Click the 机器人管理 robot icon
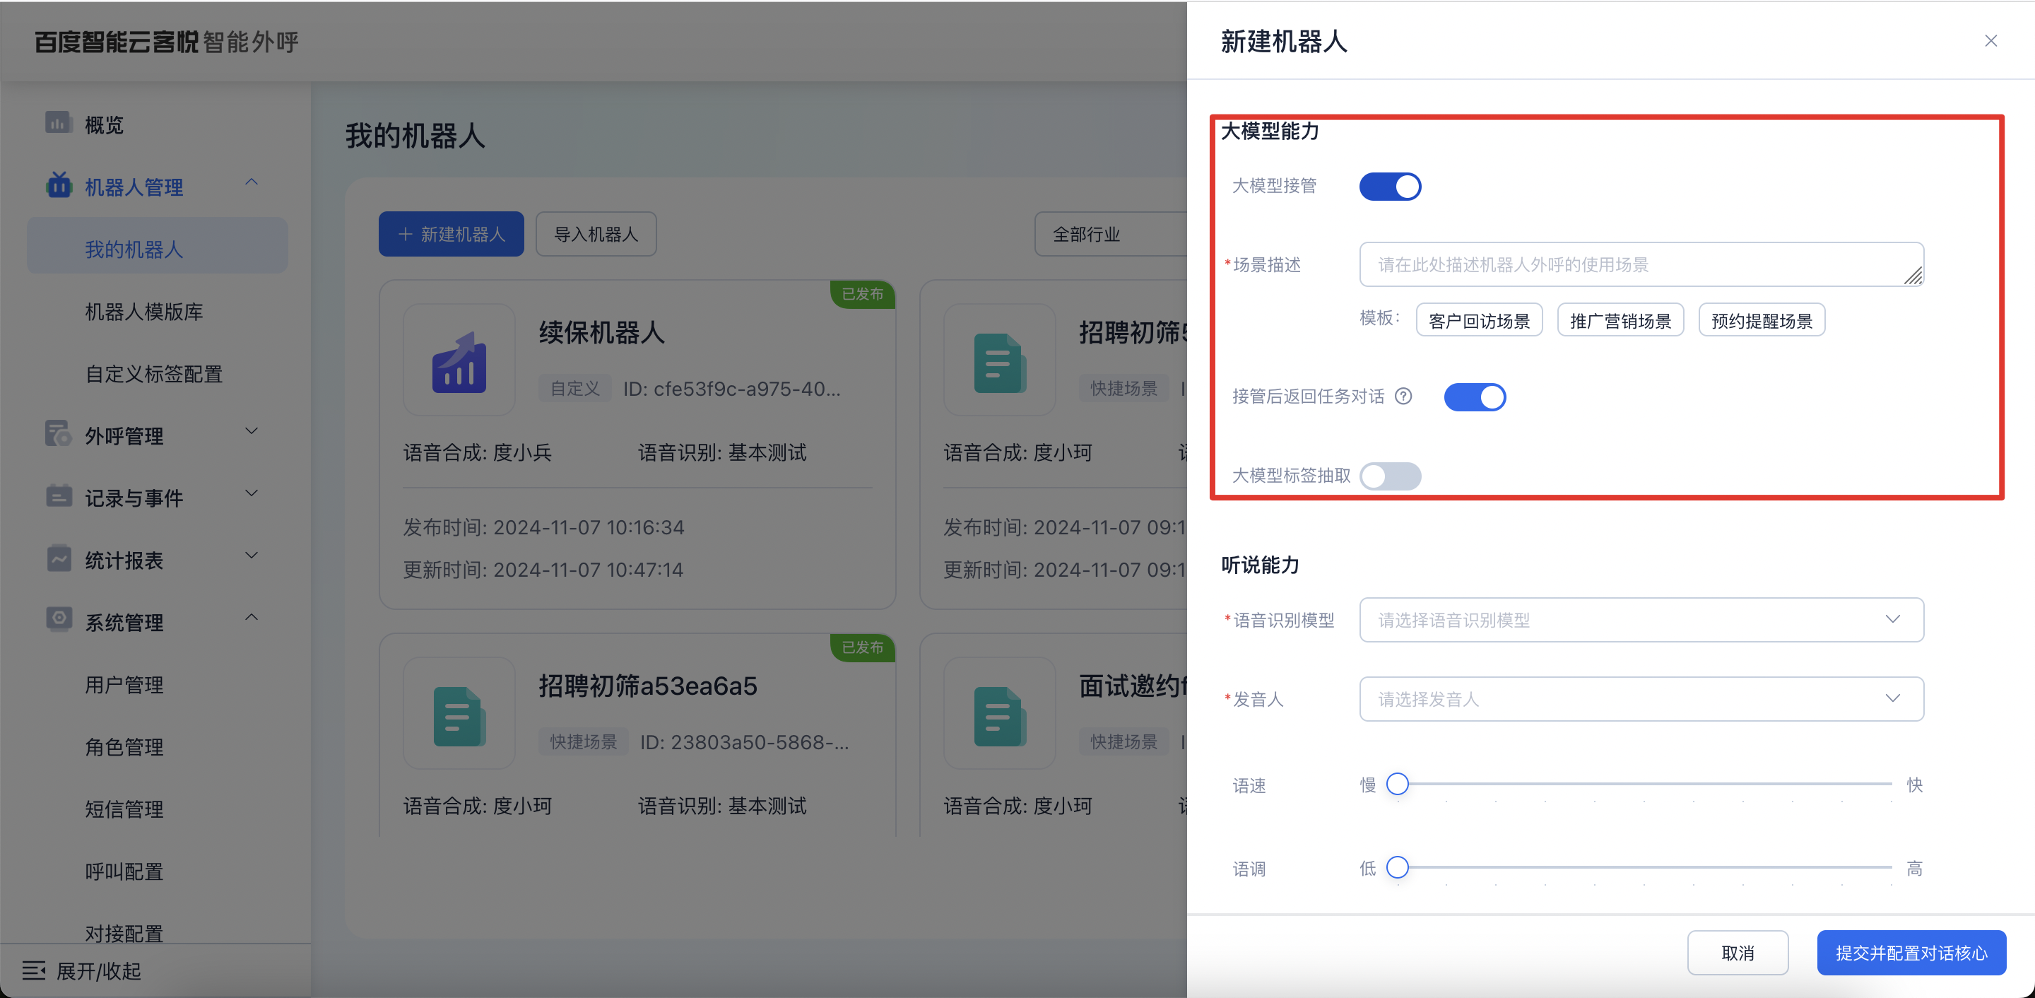Image resolution: width=2035 pixels, height=998 pixels. tap(59, 185)
